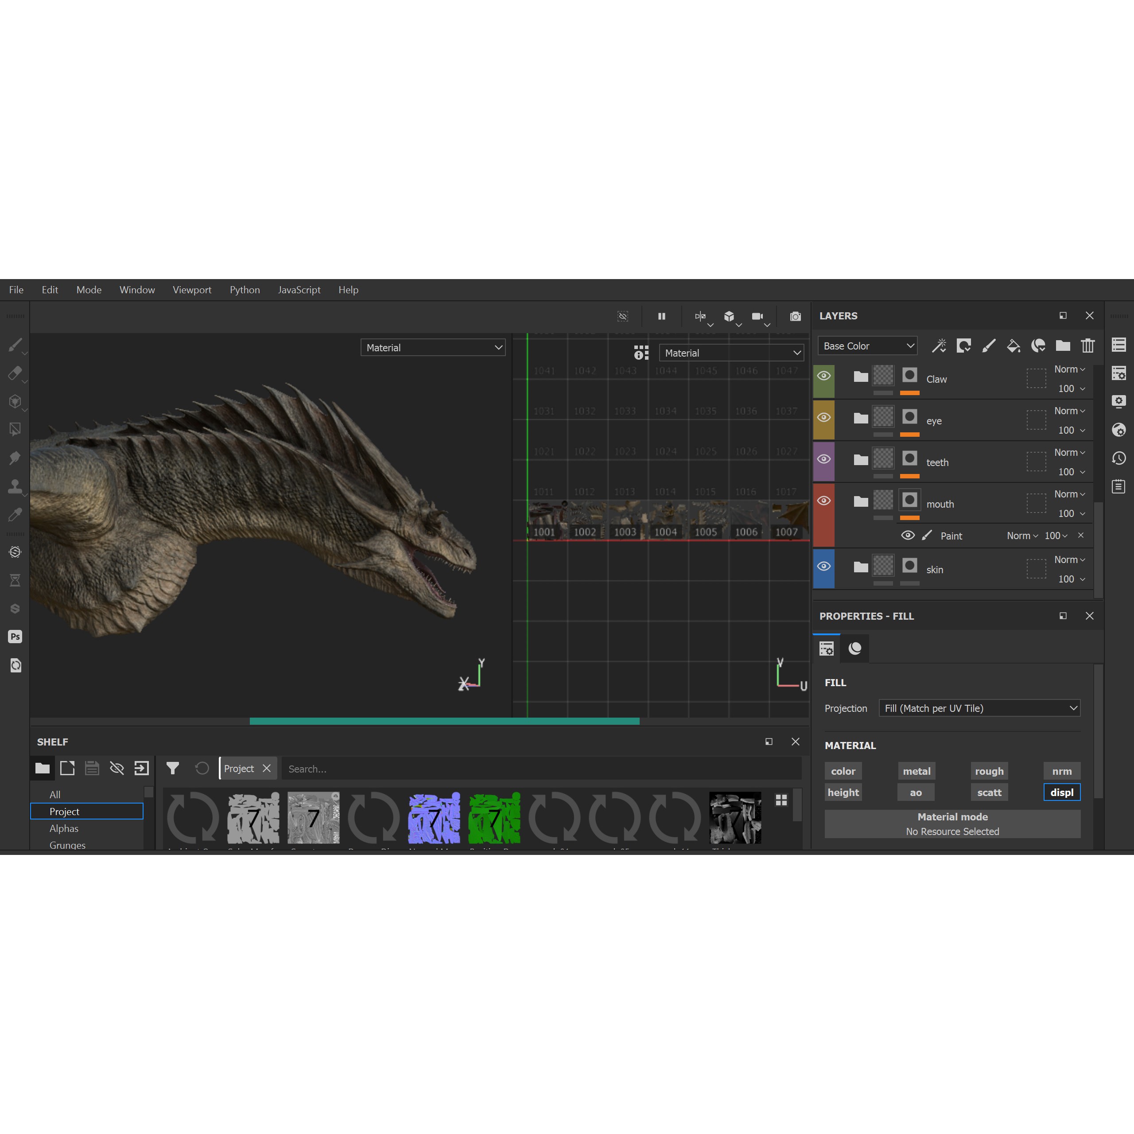Delete layer using trash icon

[x=1087, y=346]
